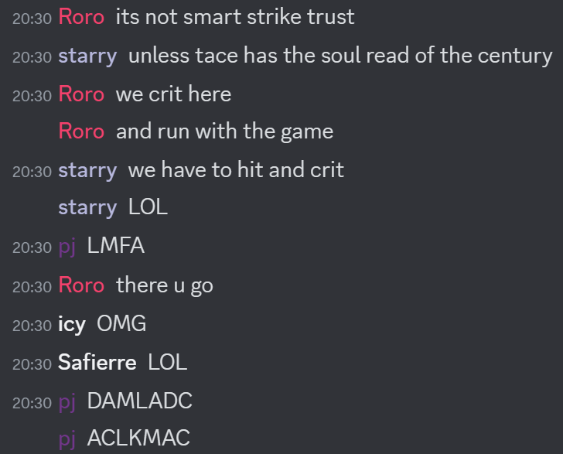Click starry username on soul read message
The width and height of the screenshot is (563, 454).
click(87, 56)
